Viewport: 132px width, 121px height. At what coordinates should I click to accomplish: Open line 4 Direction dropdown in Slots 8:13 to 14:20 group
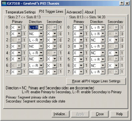[x=98, y=53]
